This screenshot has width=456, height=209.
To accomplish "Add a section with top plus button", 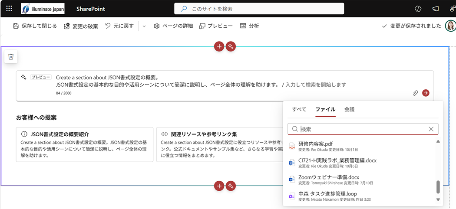I will (x=219, y=46).
